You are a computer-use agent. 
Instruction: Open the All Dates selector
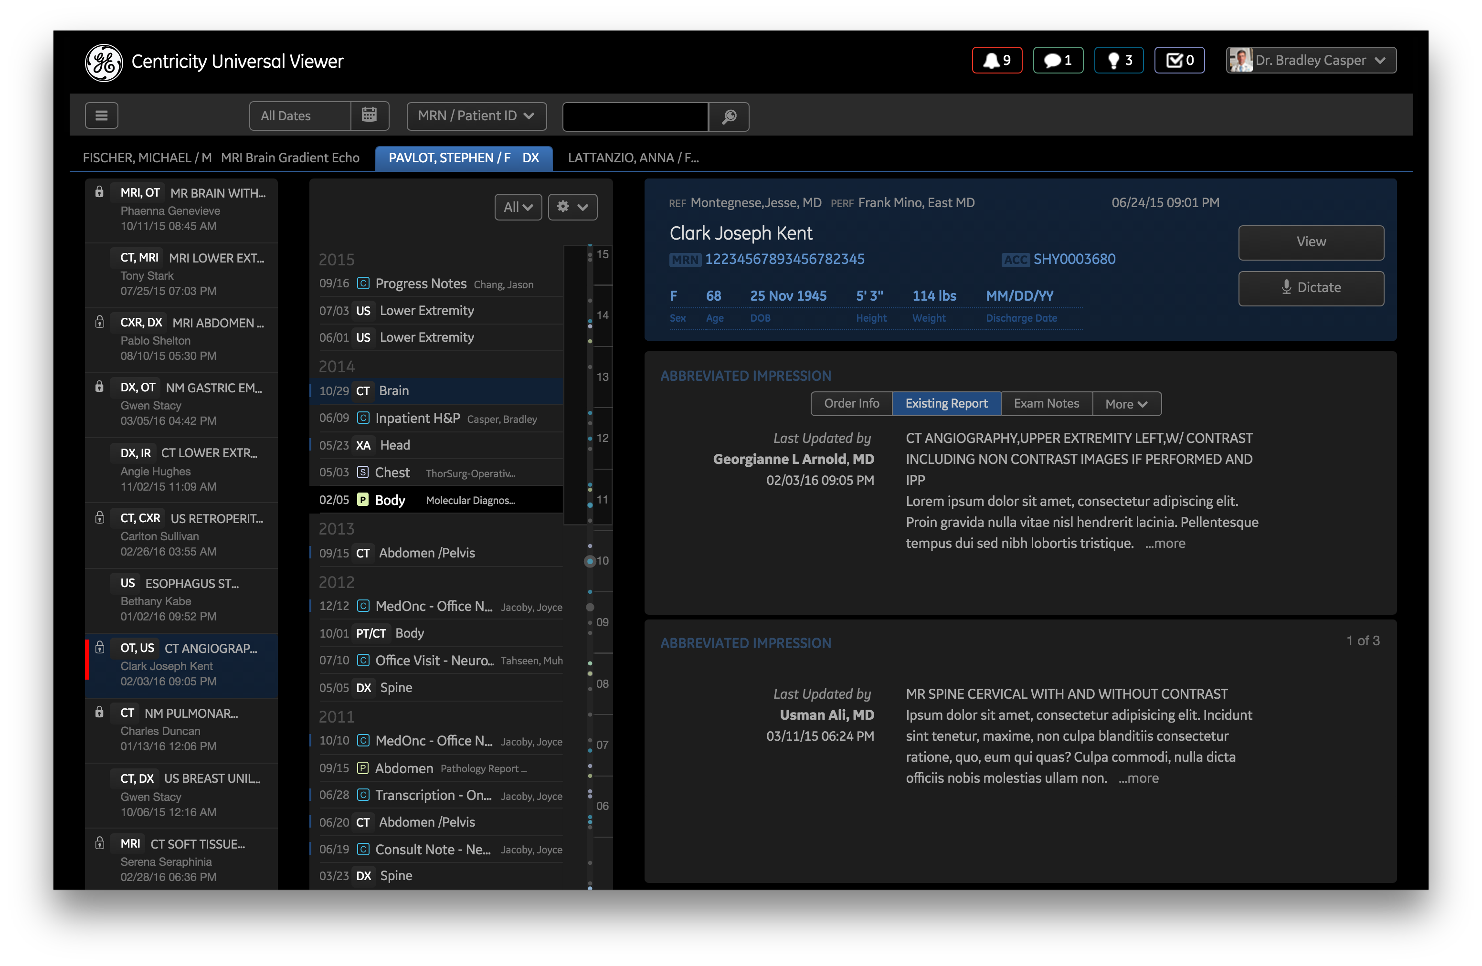[x=300, y=116]
